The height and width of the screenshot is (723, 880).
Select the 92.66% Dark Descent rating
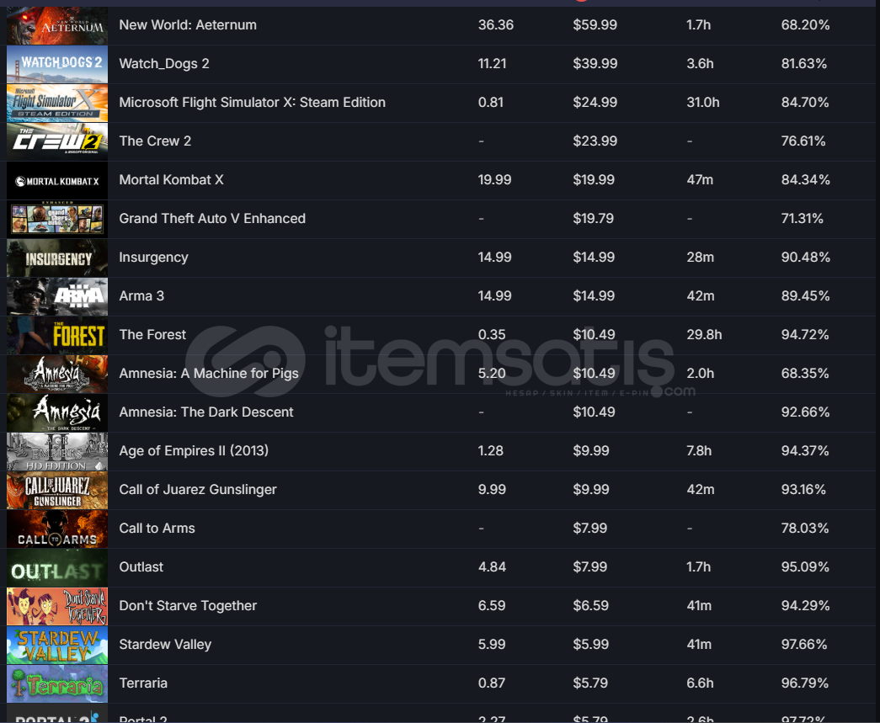805,412
